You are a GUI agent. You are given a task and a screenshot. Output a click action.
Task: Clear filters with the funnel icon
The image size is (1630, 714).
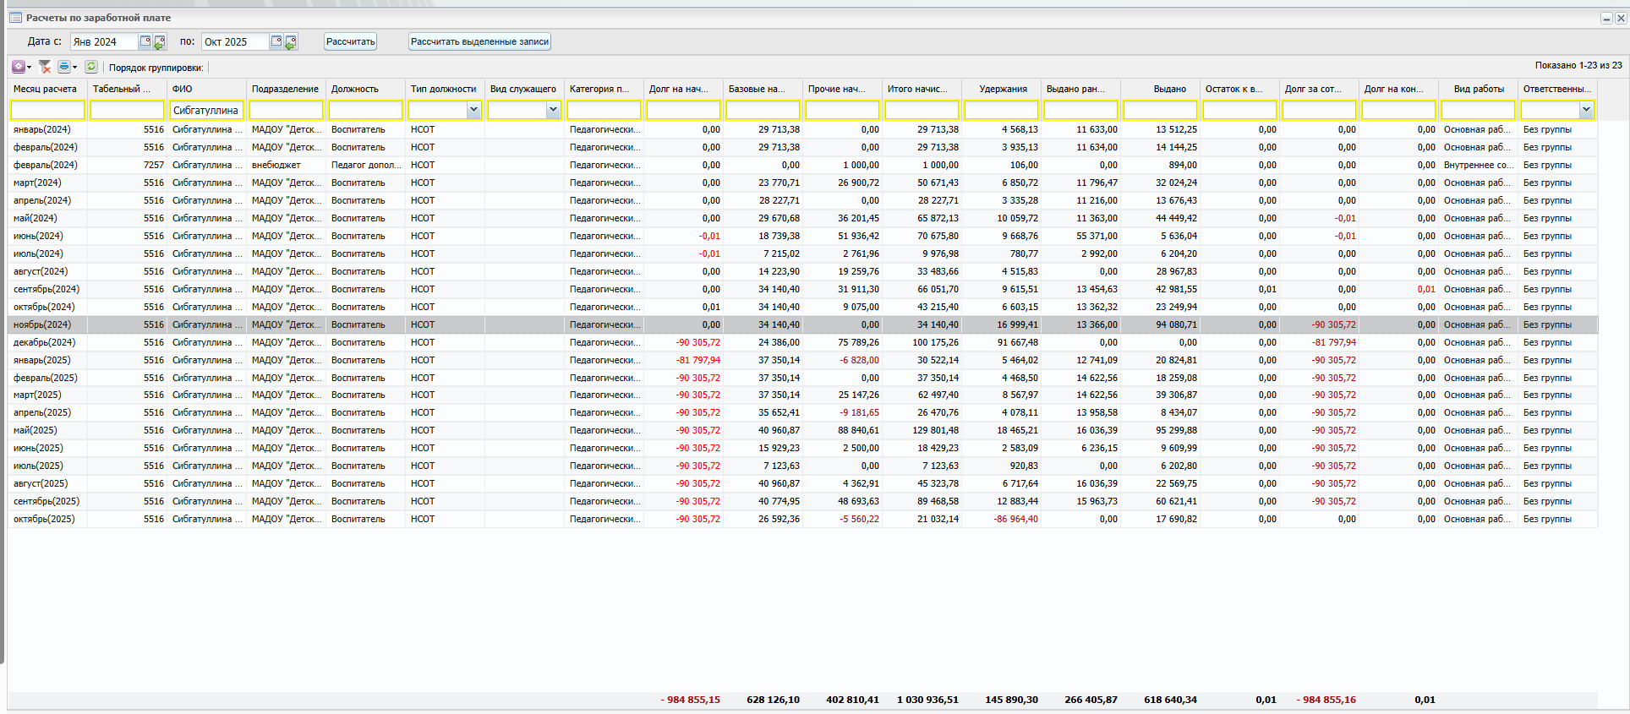click(45, 67)
